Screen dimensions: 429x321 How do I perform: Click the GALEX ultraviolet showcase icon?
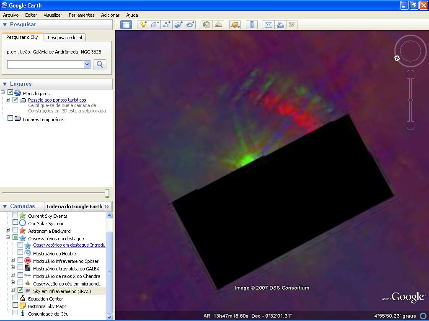(x=28, y=268)
